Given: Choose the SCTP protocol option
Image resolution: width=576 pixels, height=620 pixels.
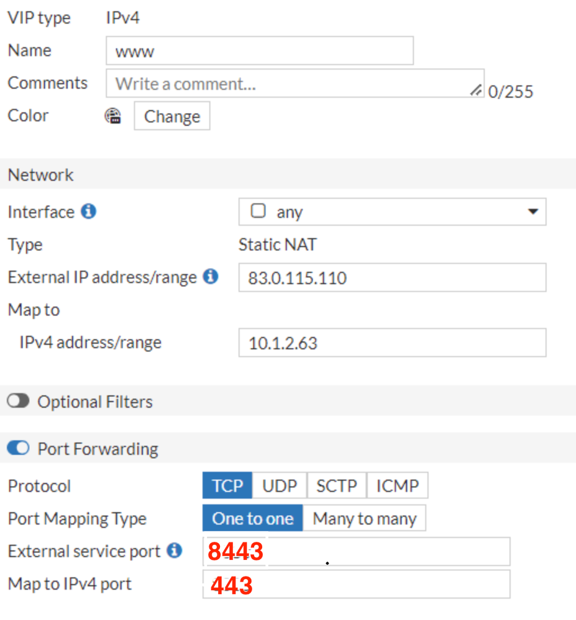Looking at the screenshot, I should click(336, 485).
